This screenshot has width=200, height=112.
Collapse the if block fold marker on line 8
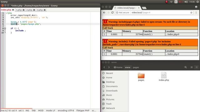point(5,28)
